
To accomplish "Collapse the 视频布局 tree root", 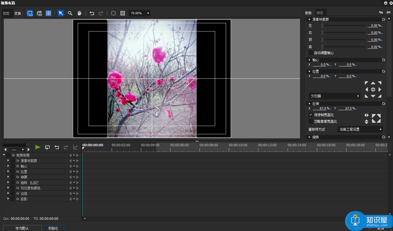I will (4, 155).
